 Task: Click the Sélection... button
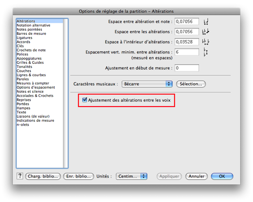pyautogui.click(x=191, y=84)
